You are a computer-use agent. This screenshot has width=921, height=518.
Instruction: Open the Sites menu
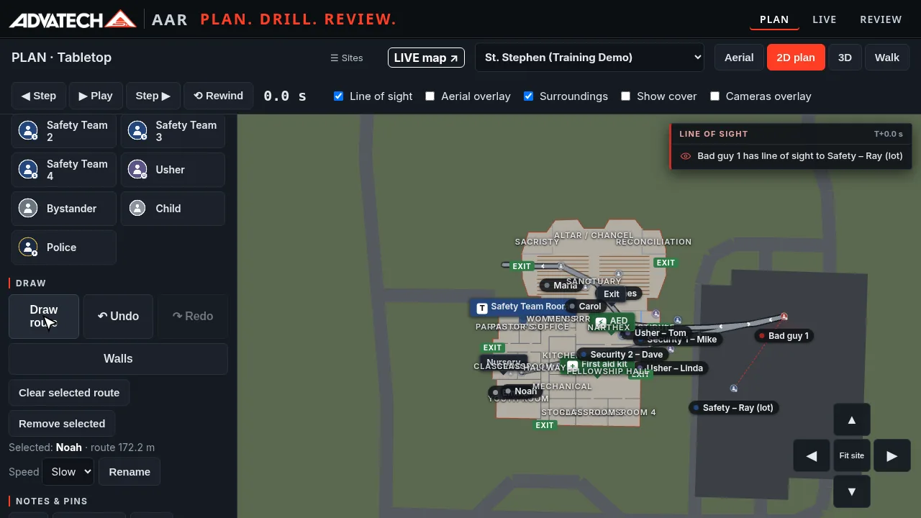[x=346, y=58]
